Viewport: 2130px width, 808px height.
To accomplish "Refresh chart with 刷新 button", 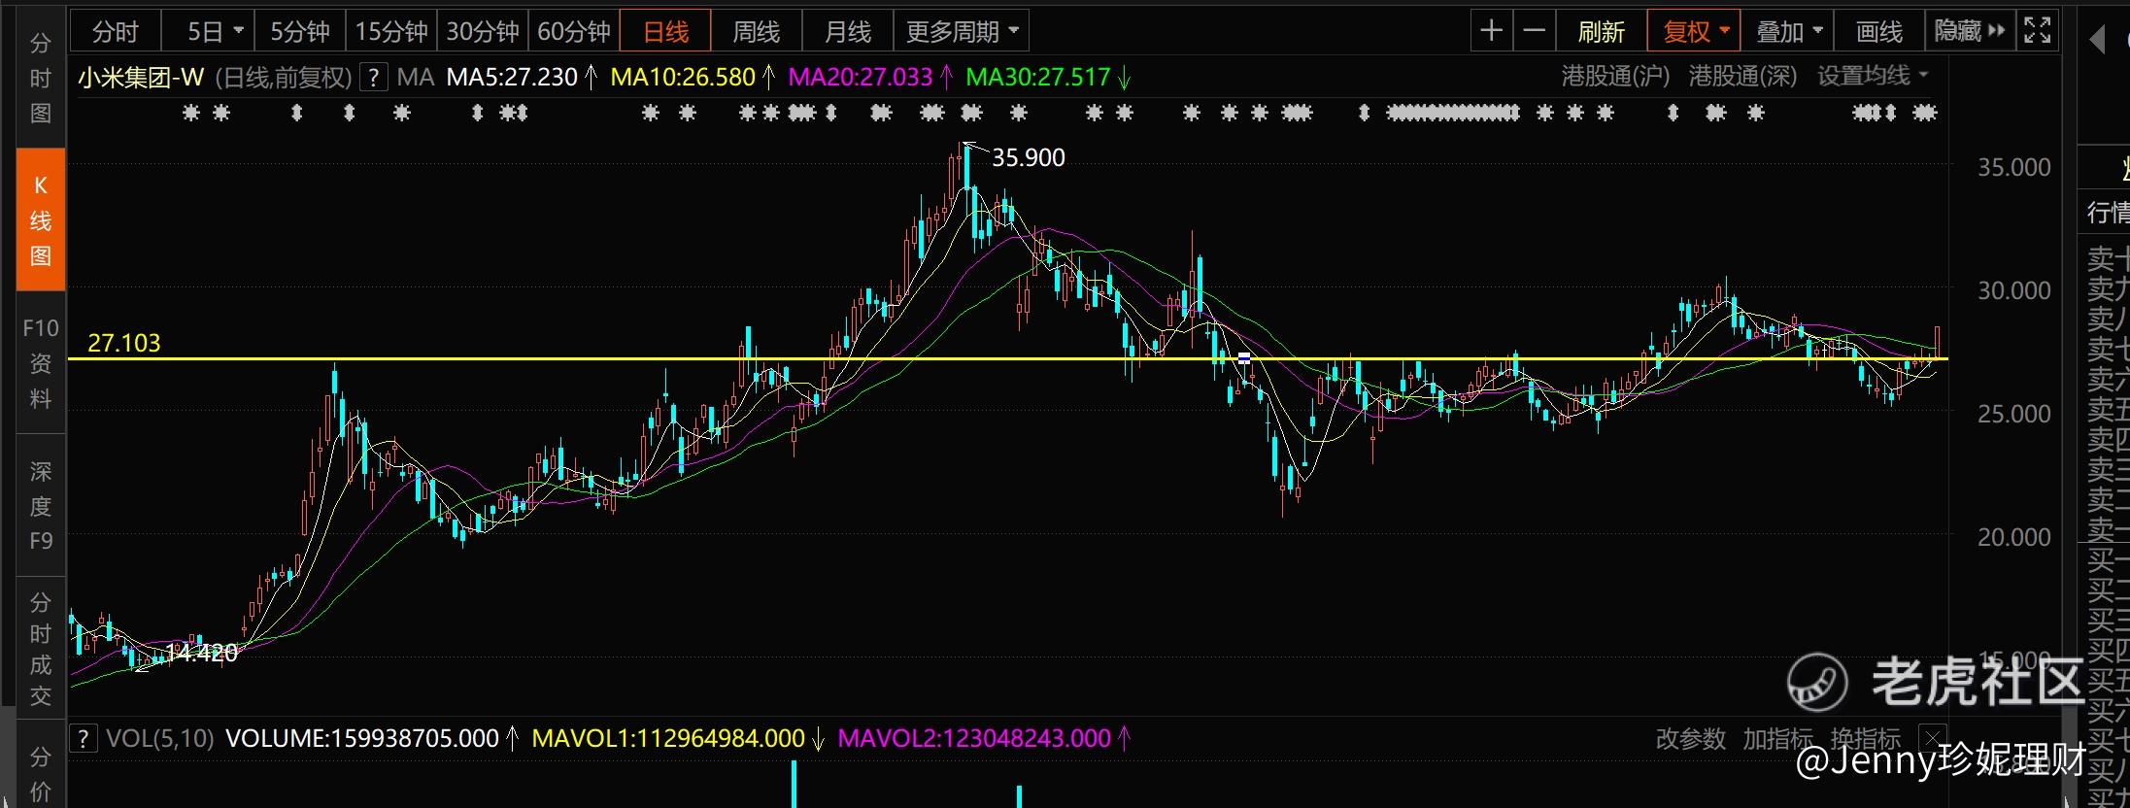I will [x=1601, y=31].
